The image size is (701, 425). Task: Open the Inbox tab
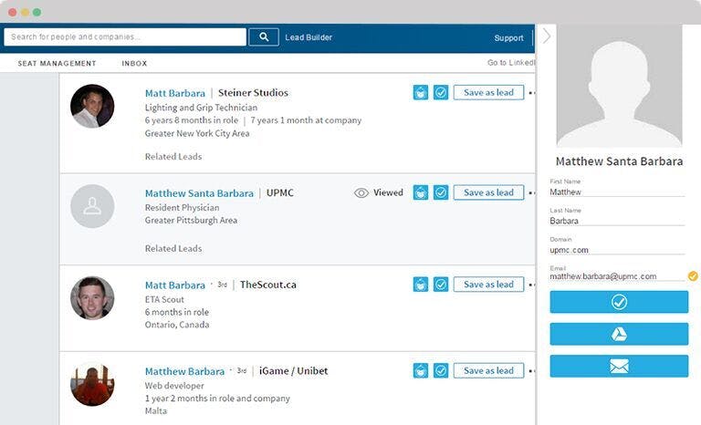(x=134, y=64)
